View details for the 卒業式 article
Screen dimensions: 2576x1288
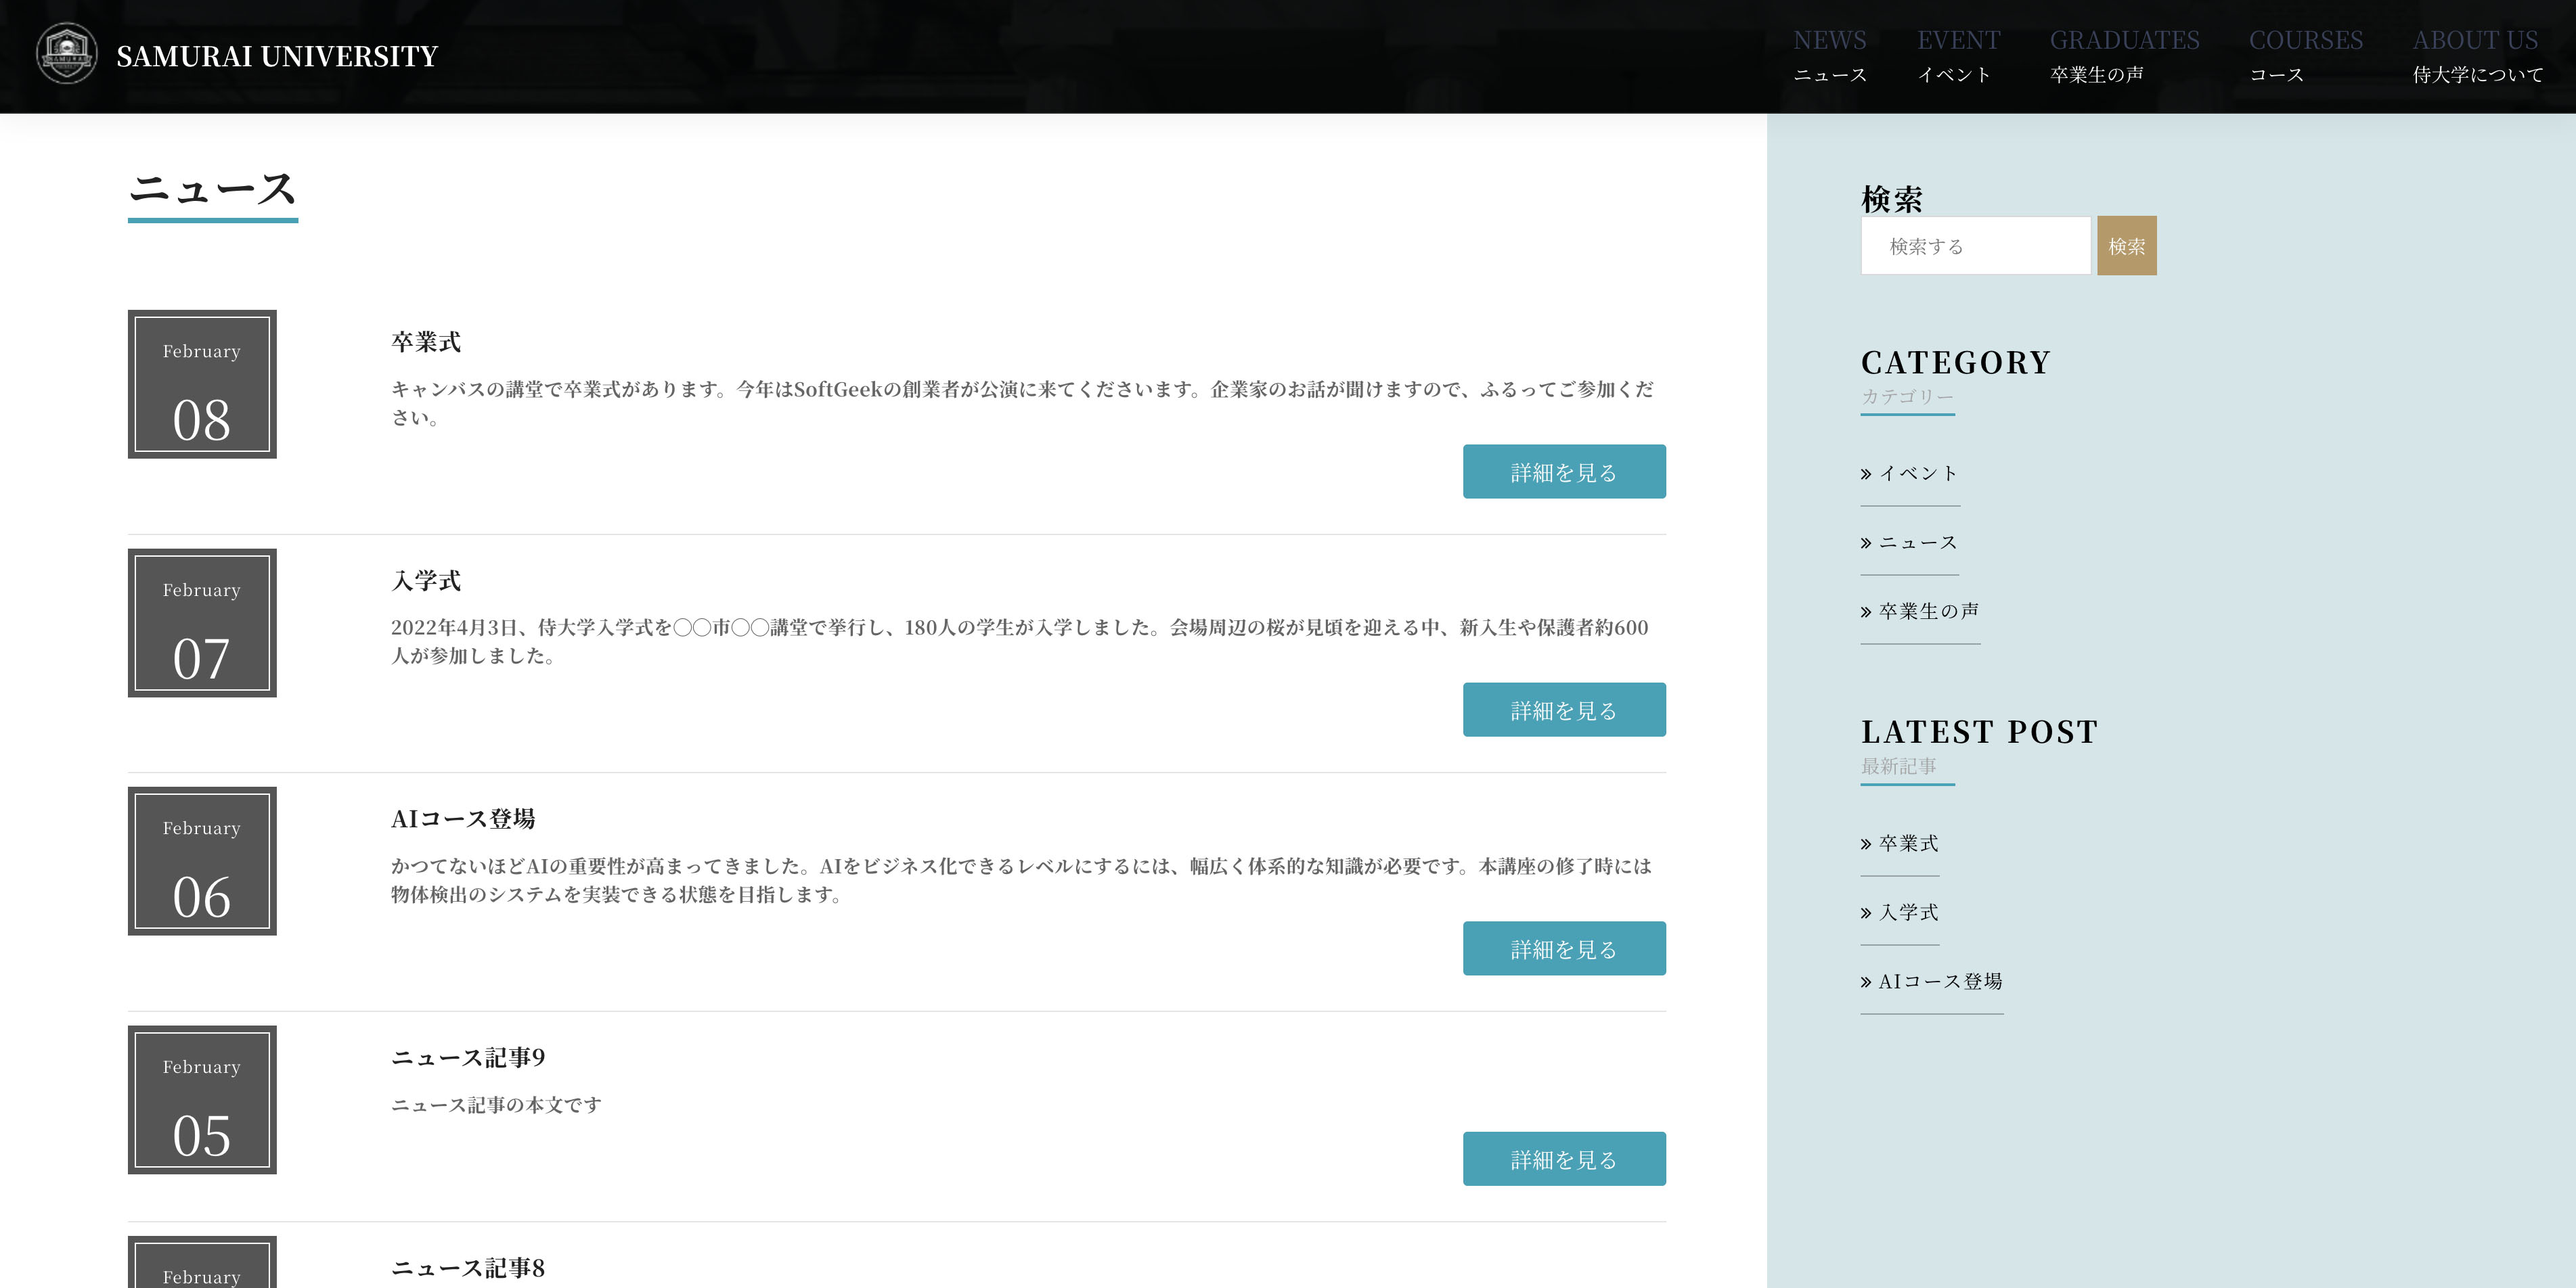pyautogui.click(x=1564, y=471)
